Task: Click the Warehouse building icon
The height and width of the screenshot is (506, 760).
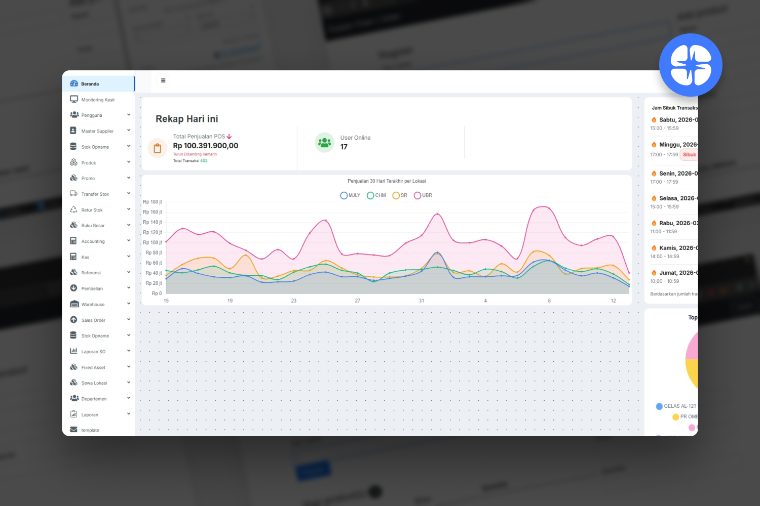Action: pos(74,304)
